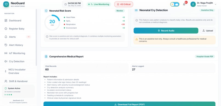Click 'Incubator environment status' list item
The image size is (221, 106).
(59, 90)
